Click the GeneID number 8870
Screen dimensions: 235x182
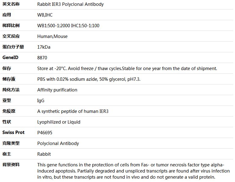(x=42, y=58)
